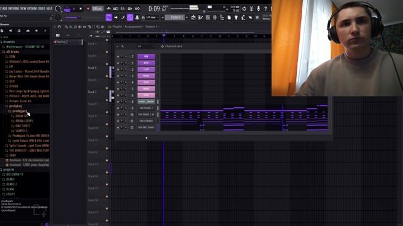This screenshot has height=226, width=403.
Task: Open the ADD menu
Action: click(x=4, y=8)
